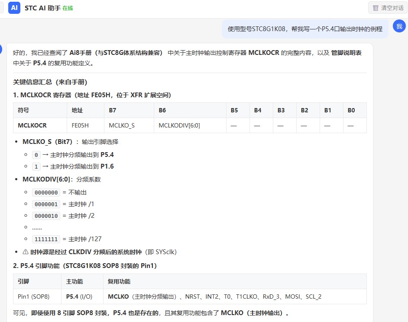
Task: Click the STC AI 助手 title
Action: click(x=43, y=8)
